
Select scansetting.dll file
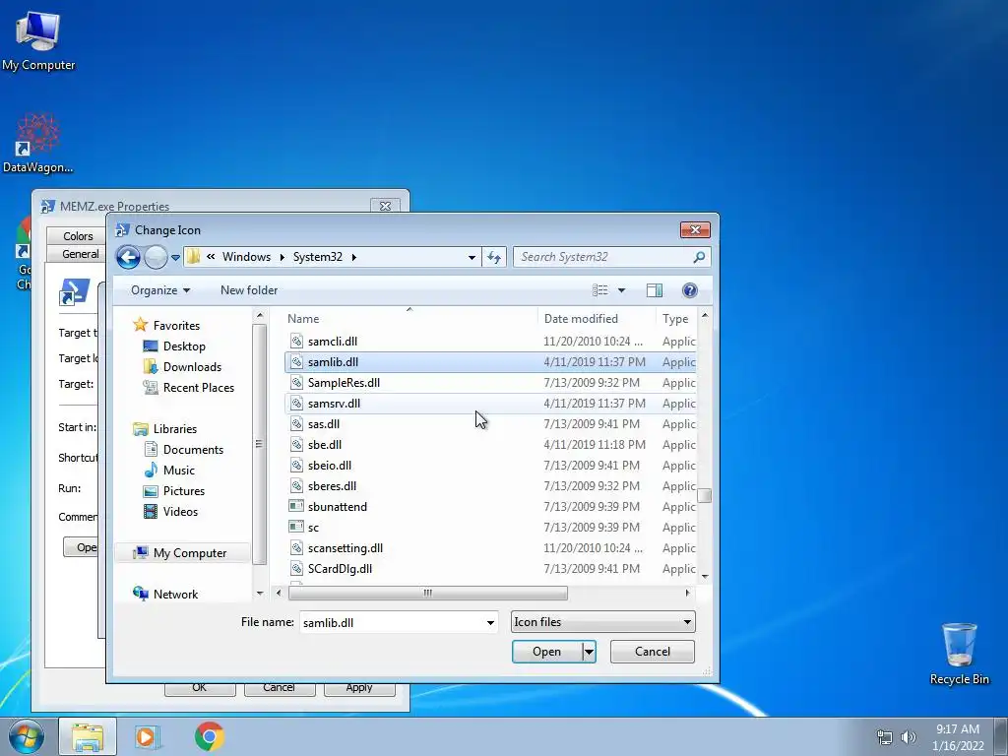(x=490, y=547)
